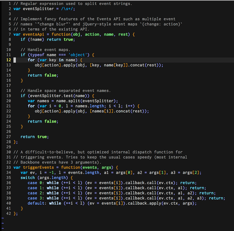Click the comment "in terms of the existing API."

click(55, 29)
